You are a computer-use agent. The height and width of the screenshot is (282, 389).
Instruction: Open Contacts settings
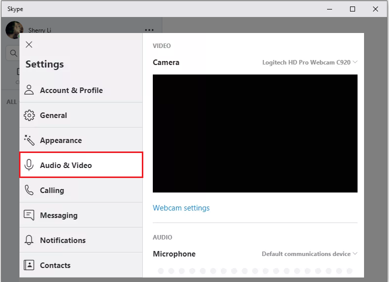[x=81, y=265]
